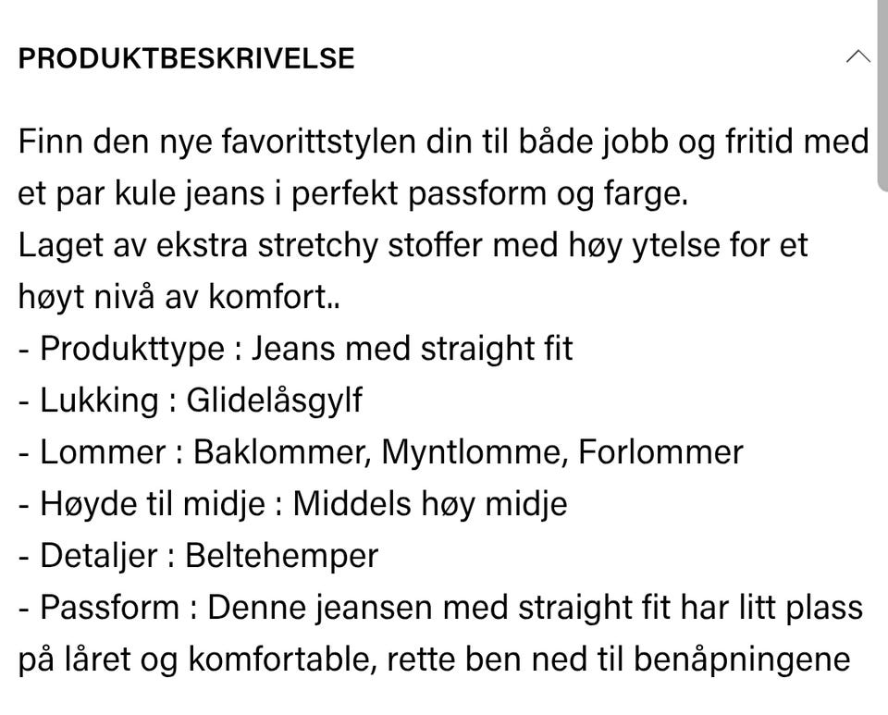The image size is (888, 715).
Task: Select the 'Lukking' label
Action: [99, 401]
